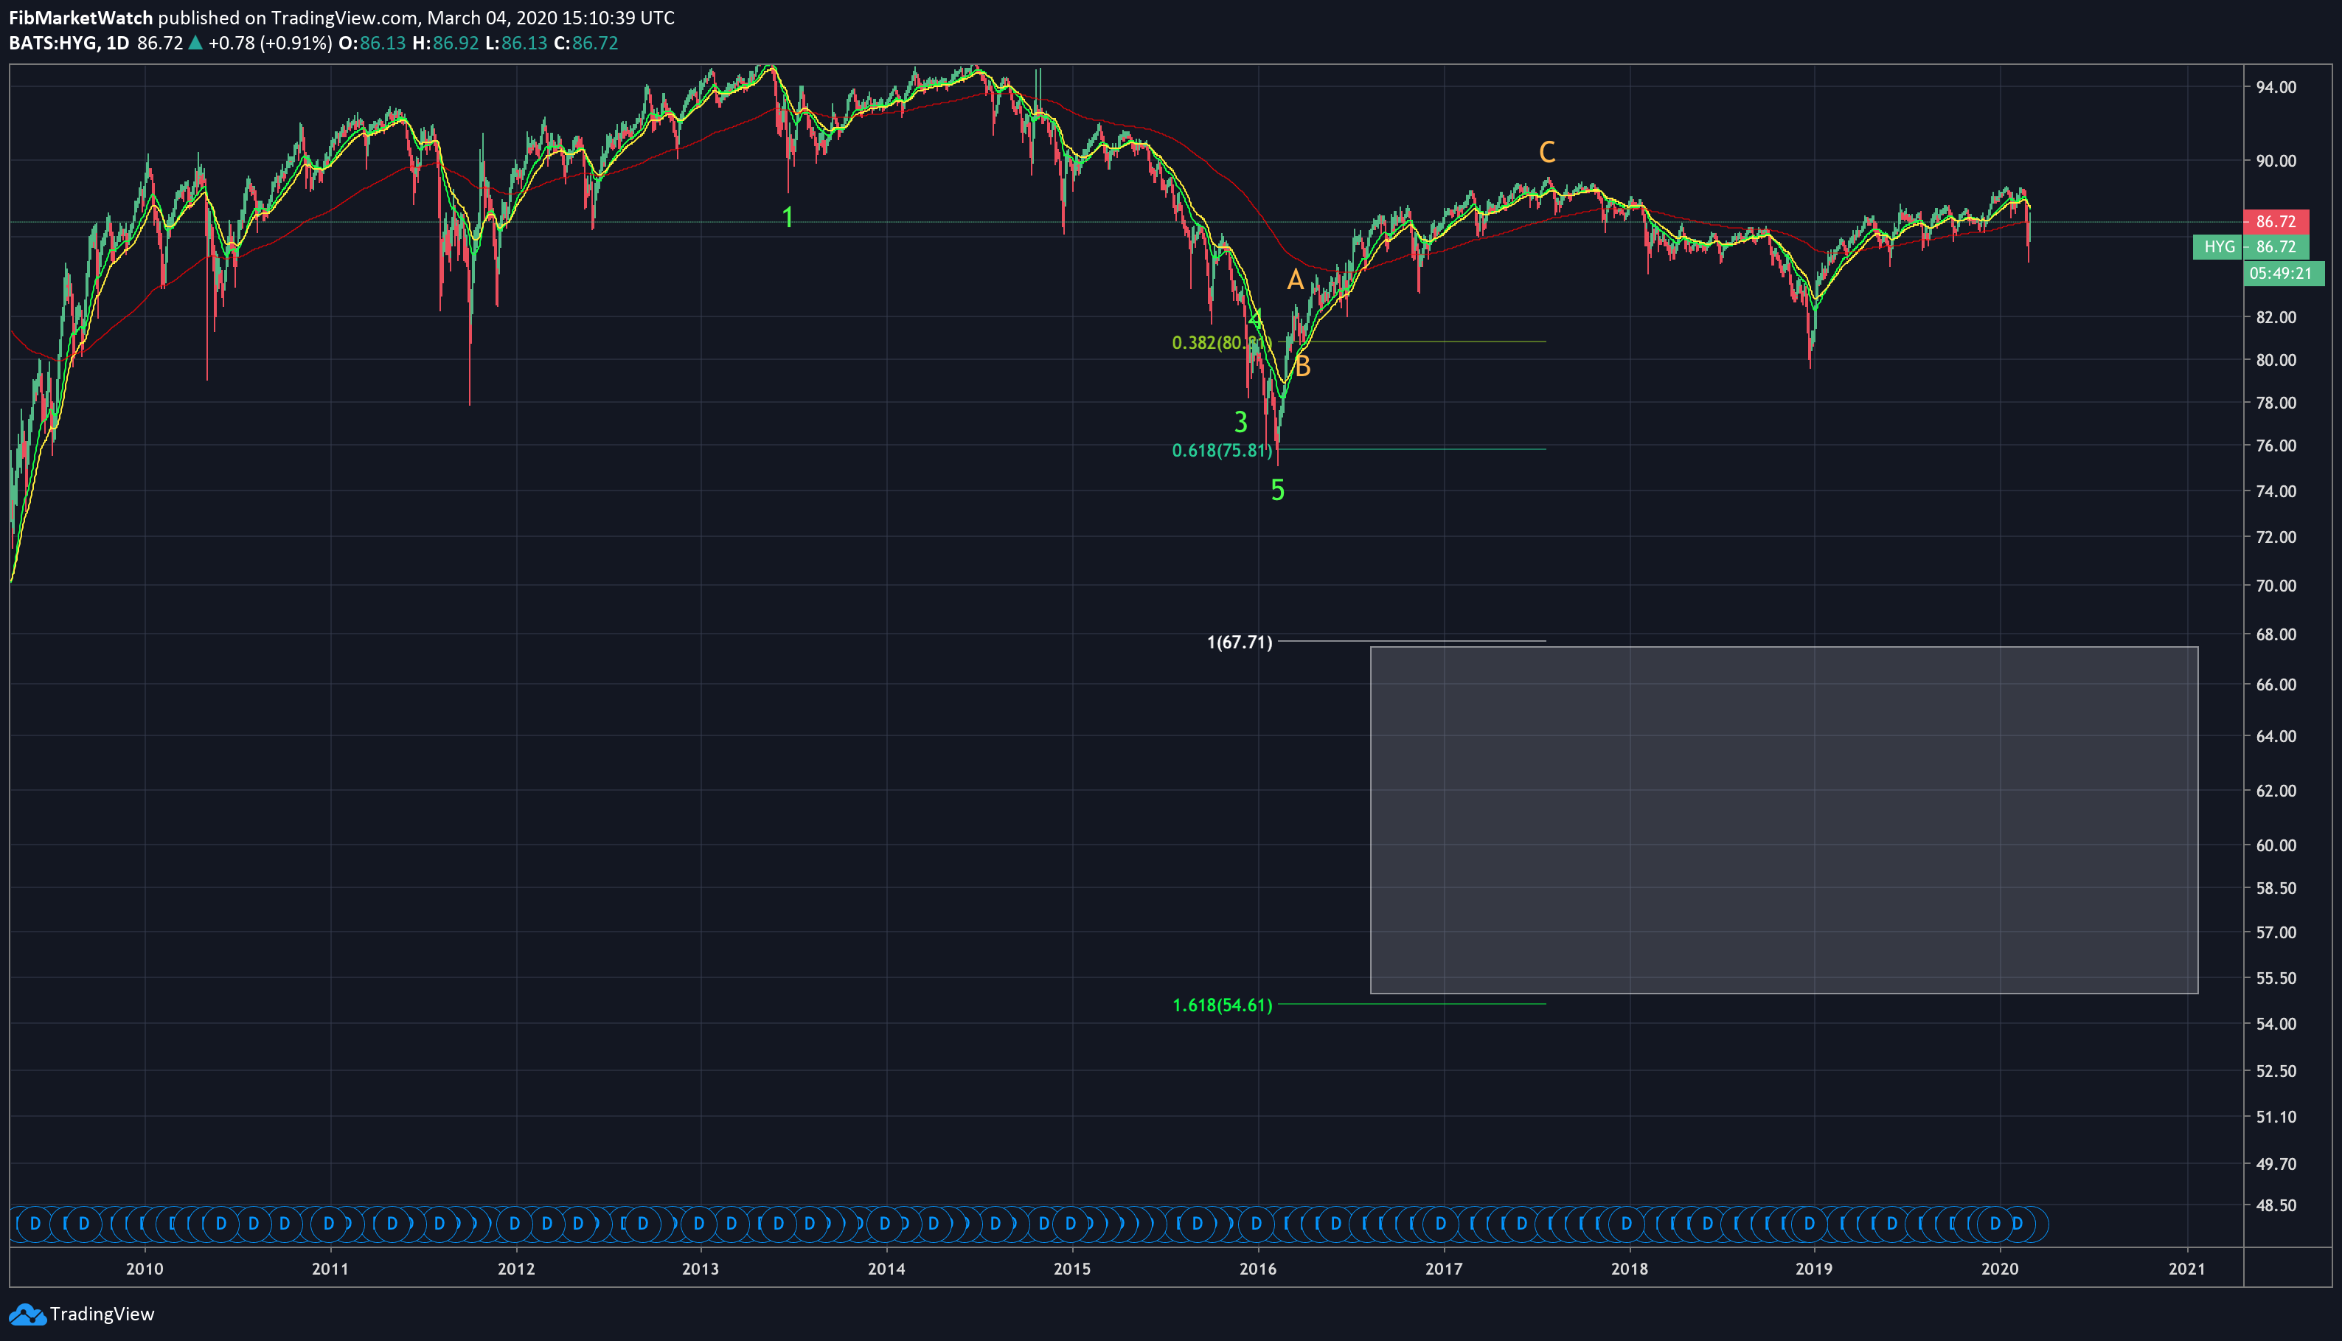Screen dimensions: 2342x1341
Task: Click the dividend marker directly above the 2011 label
Action: click(x=329, y=1224)
